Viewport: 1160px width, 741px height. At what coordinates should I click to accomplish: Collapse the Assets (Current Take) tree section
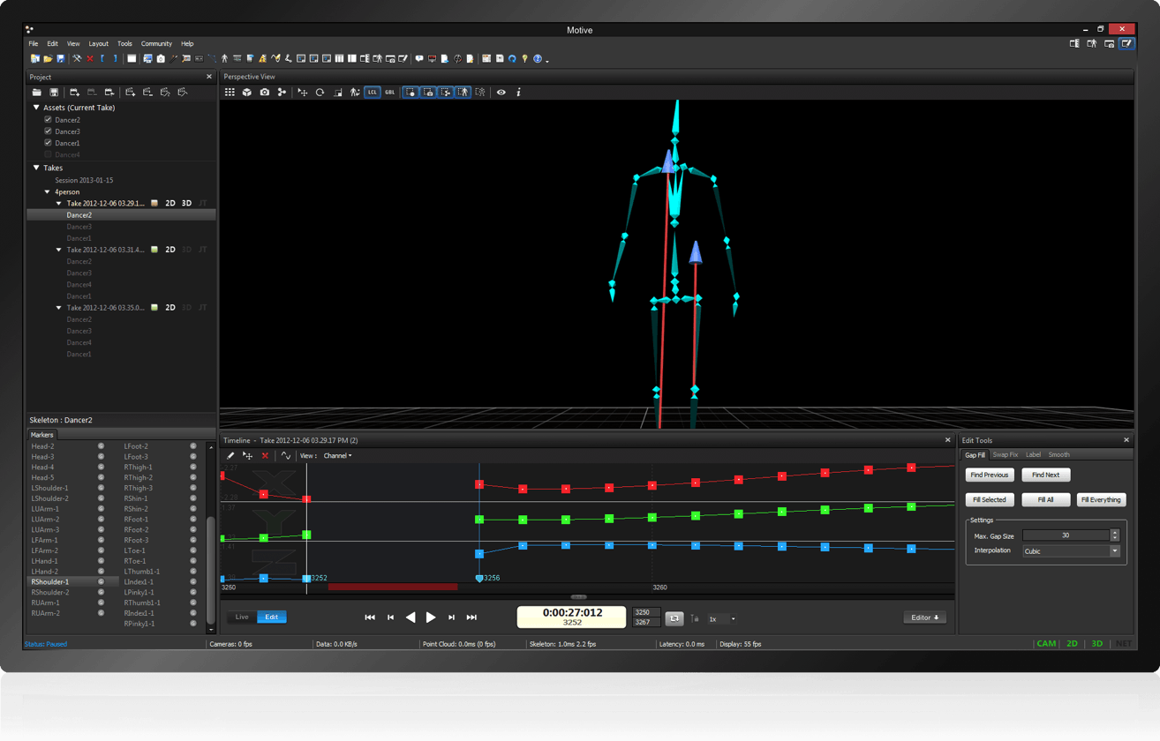(36, 108)
